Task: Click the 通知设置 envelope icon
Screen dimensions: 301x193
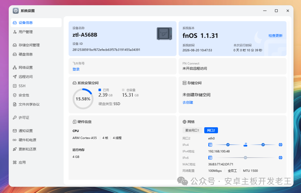Action: pos(15,131)
